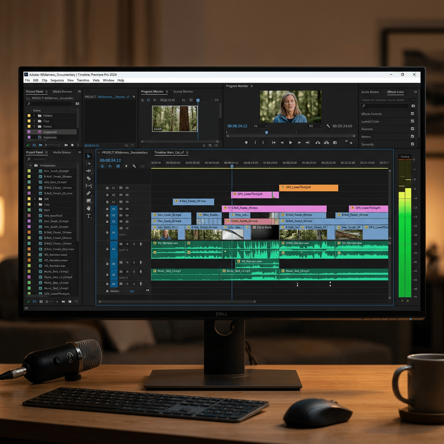The width and height of the screenshot is (444, 444).
Task: Go to Out point in Program Monitor
Action: [307, 143]
